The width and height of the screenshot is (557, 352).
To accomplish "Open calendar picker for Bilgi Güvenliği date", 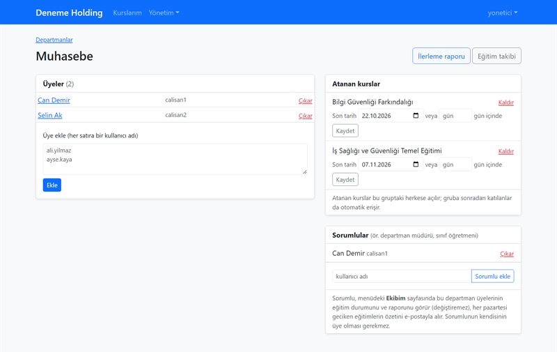I will pos(416,116).
